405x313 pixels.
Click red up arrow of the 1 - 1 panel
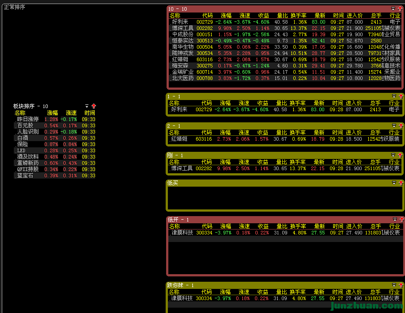point(401,96)
